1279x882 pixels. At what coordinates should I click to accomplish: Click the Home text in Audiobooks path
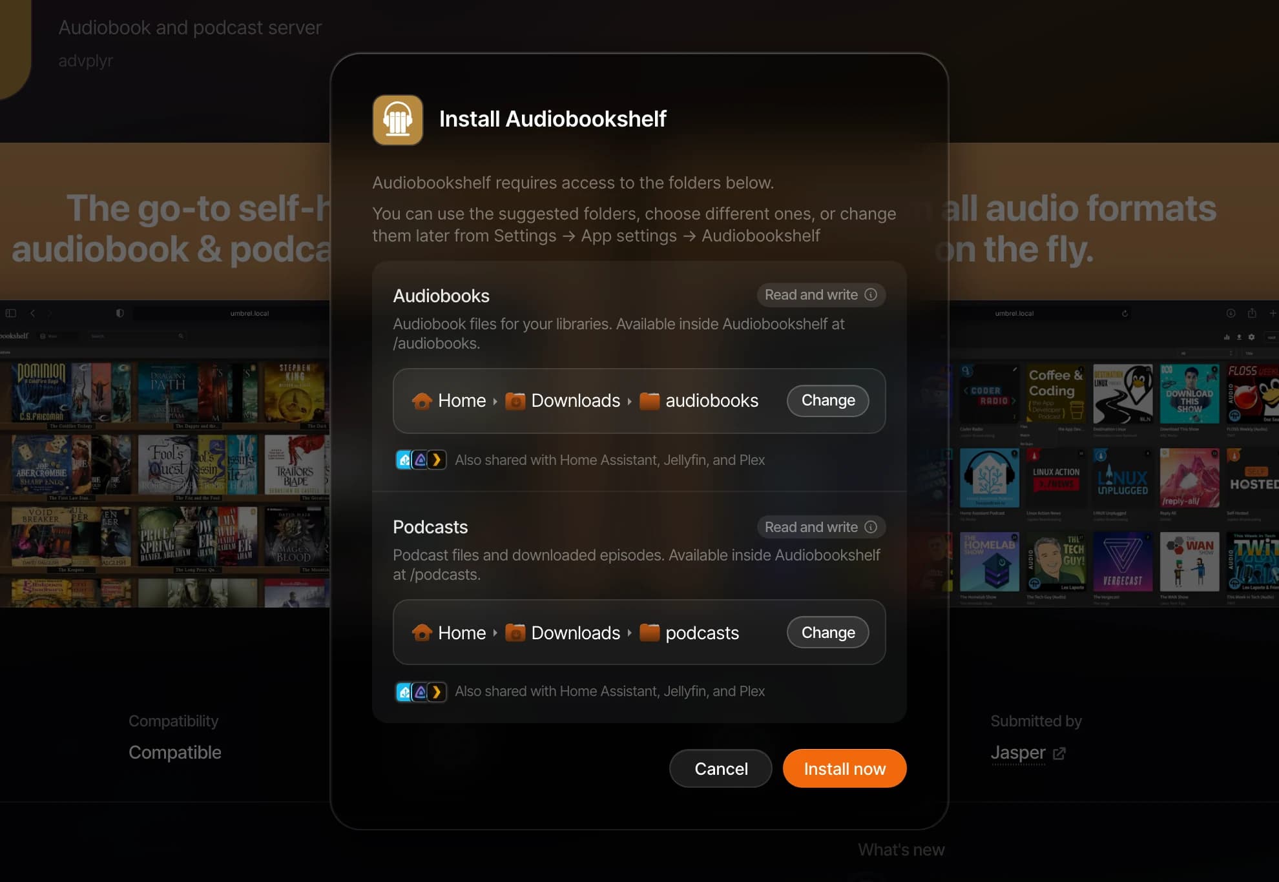point(462,401)
